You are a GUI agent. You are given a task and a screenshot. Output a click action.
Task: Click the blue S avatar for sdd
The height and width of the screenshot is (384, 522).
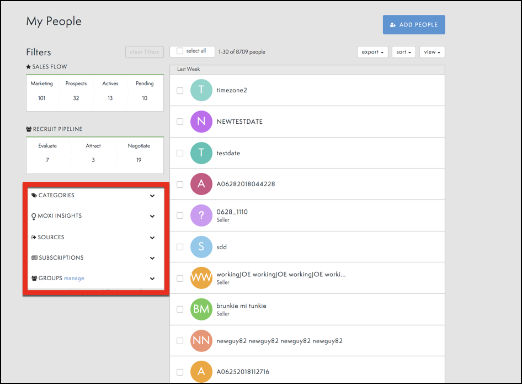pos(201,247)
